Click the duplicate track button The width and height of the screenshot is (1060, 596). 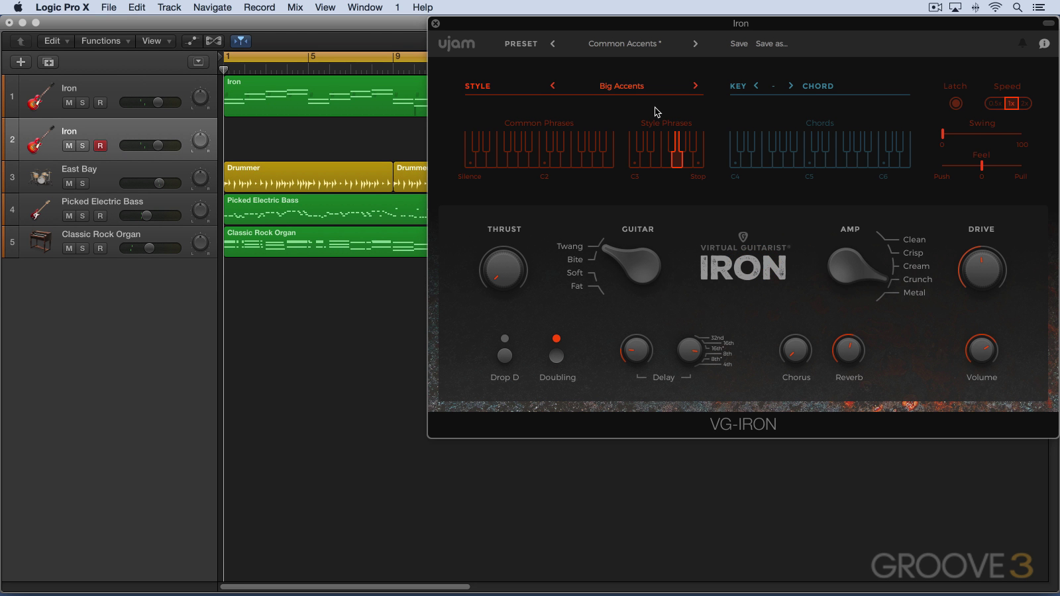coord(48,62)
